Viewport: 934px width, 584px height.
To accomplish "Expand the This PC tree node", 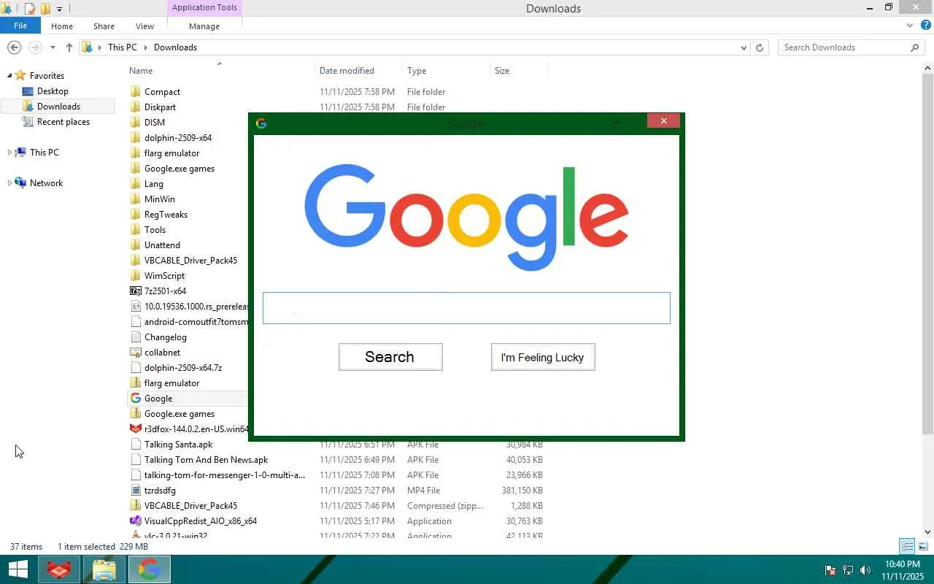I will click(9, 153).
